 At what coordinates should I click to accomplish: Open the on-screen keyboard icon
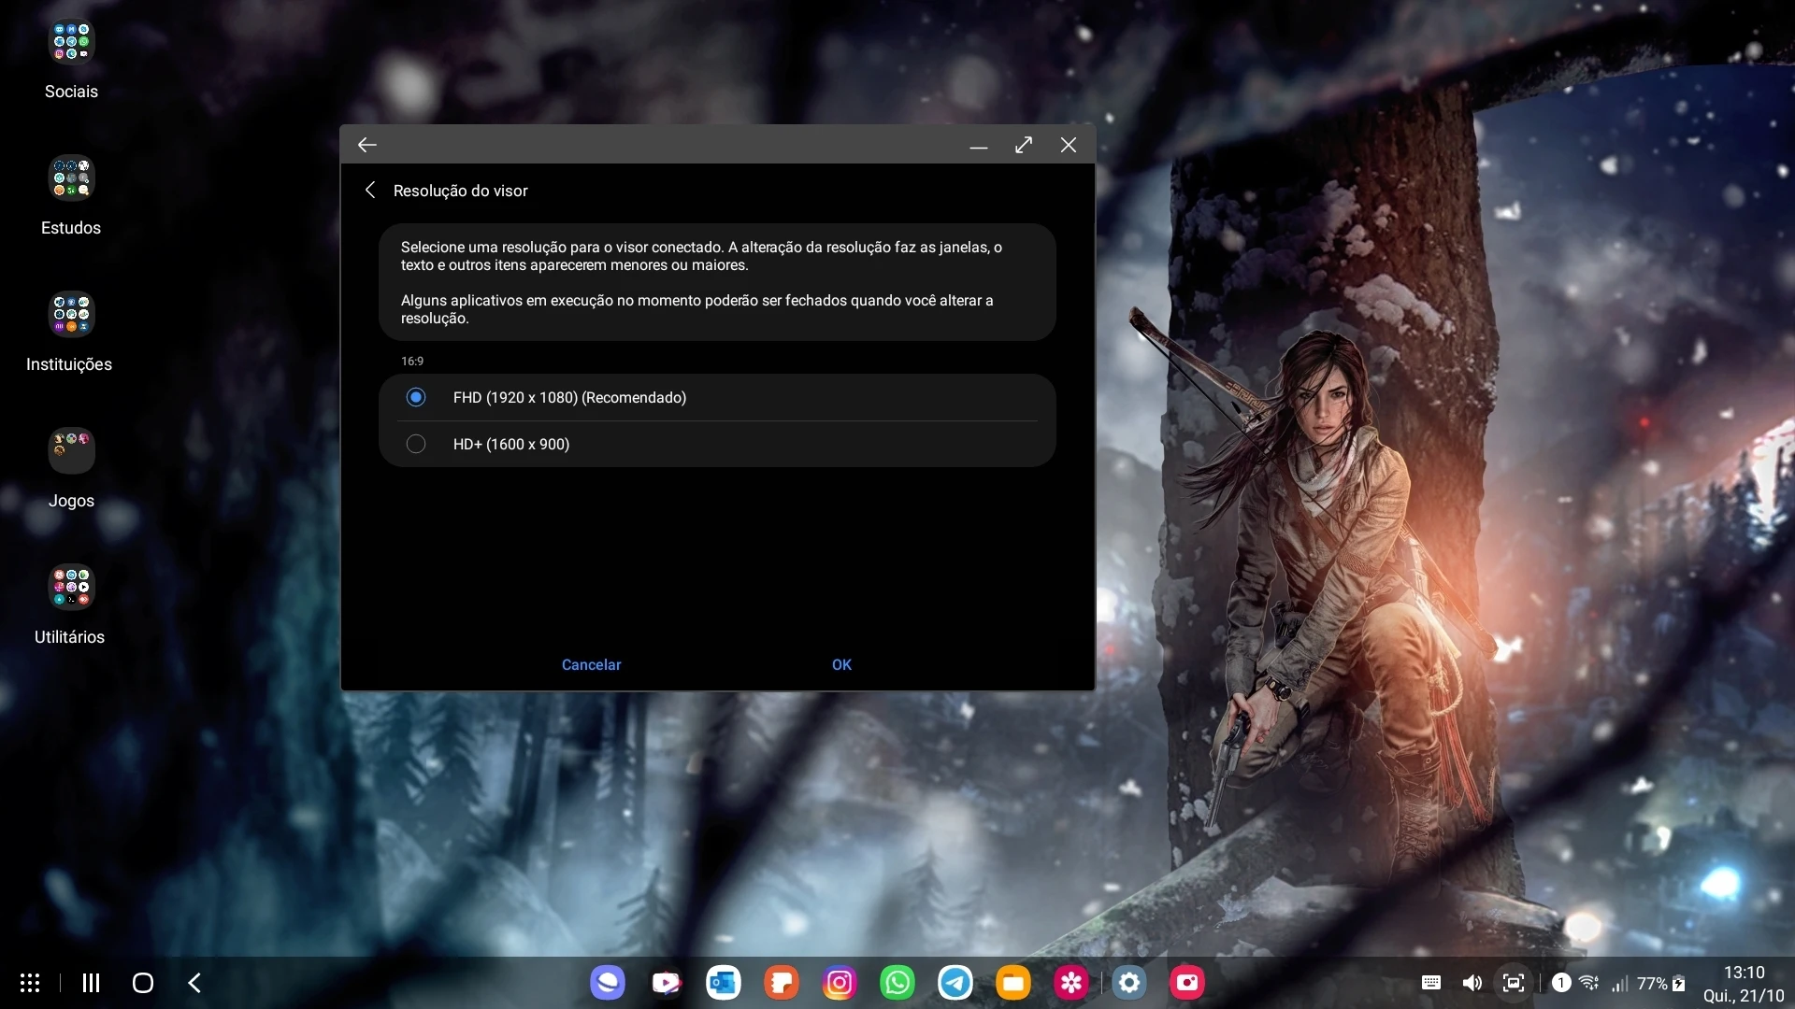point(1430,983)
